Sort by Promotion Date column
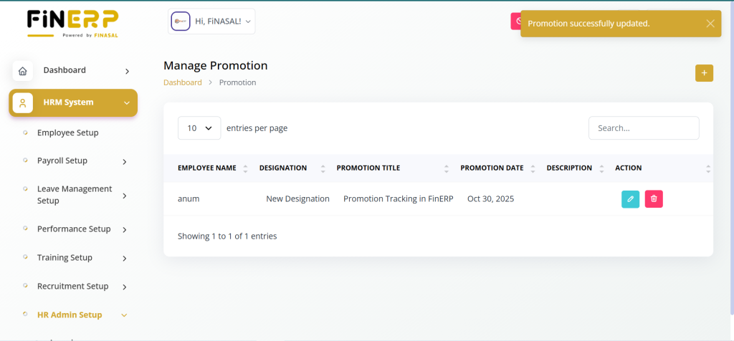Screen dimensions: 734x341 pyautogui.click(x=533, y=168)
